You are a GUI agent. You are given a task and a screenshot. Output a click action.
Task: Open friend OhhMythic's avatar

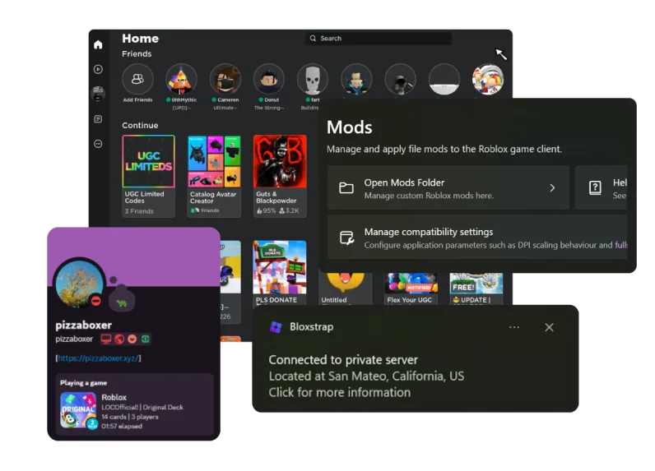pyautogui.click(x=181, y=79)
